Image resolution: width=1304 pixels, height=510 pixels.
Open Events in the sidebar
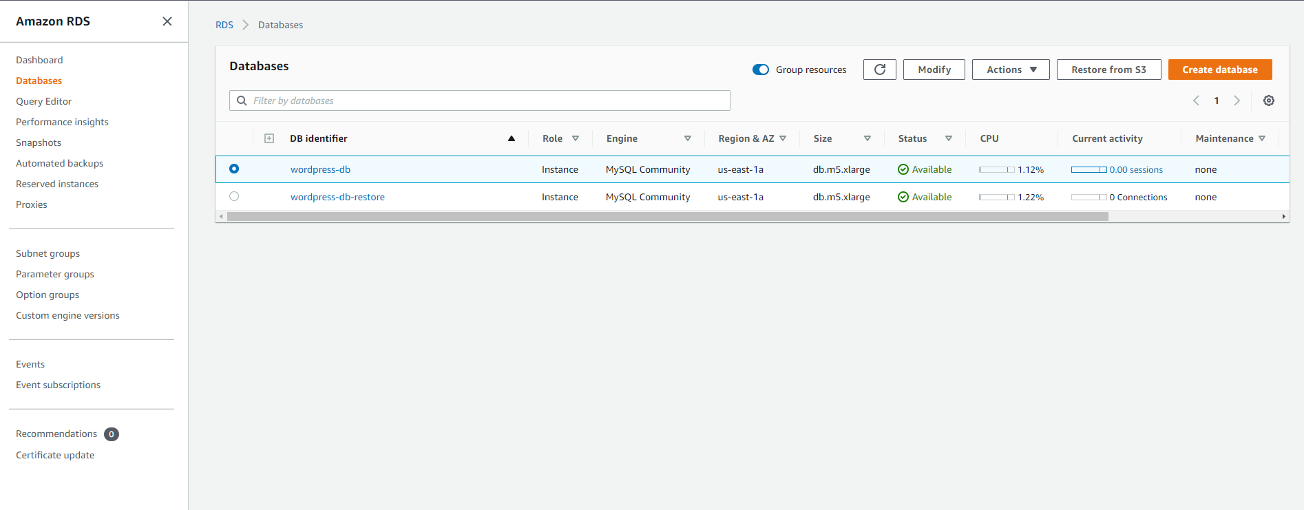(30, 364)
